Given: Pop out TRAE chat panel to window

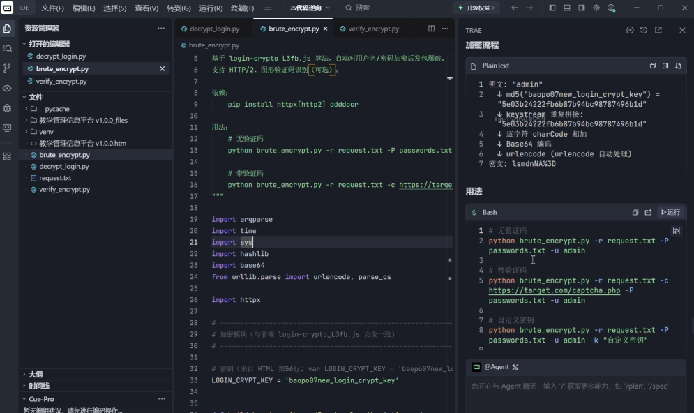Looking at the screenshot, I should tap(658, 30).
